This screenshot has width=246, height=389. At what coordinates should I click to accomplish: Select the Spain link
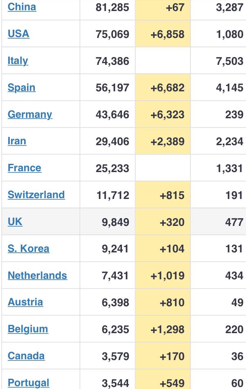tap(22, 88)
